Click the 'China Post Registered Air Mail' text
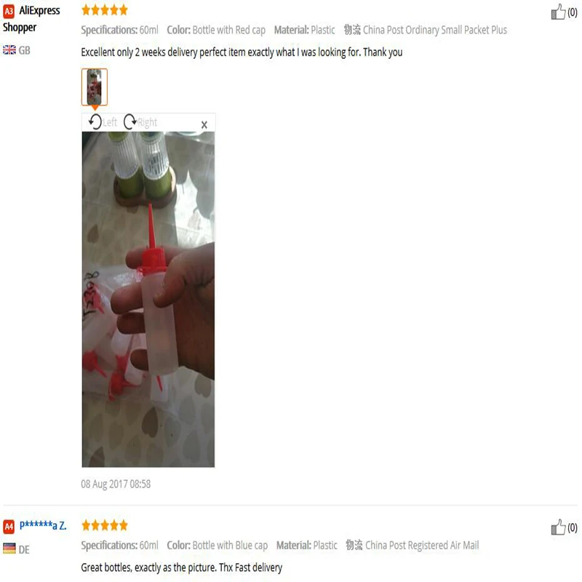 tap(422, 545)
